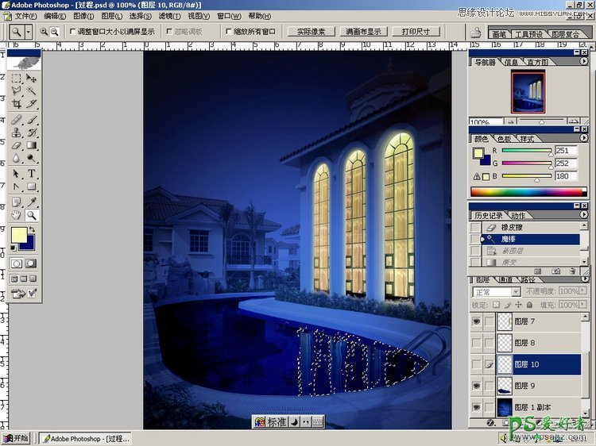Hide layer 图层 7 via eye icon
Screen dimensions: 596x446
point(476,321)
